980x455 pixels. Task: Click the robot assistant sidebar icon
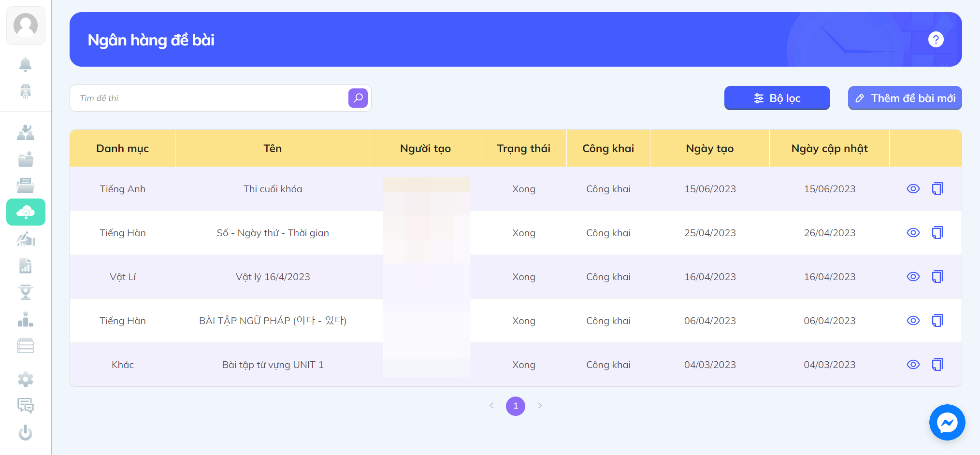[25, 91]
